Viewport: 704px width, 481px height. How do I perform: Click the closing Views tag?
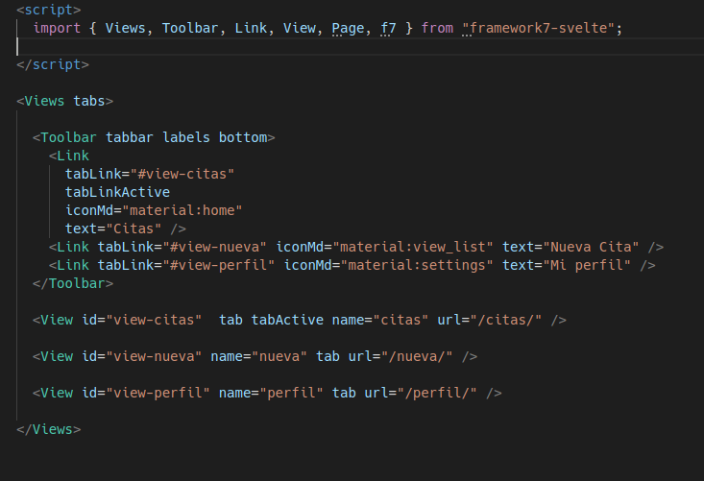click(x=48, y=429)
